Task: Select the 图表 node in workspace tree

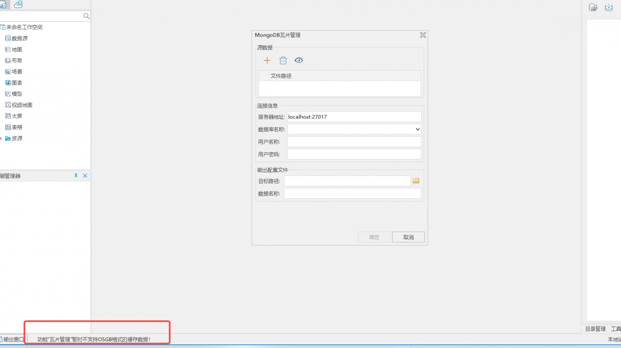Action: pyautogui.click(x=14, y=83)
